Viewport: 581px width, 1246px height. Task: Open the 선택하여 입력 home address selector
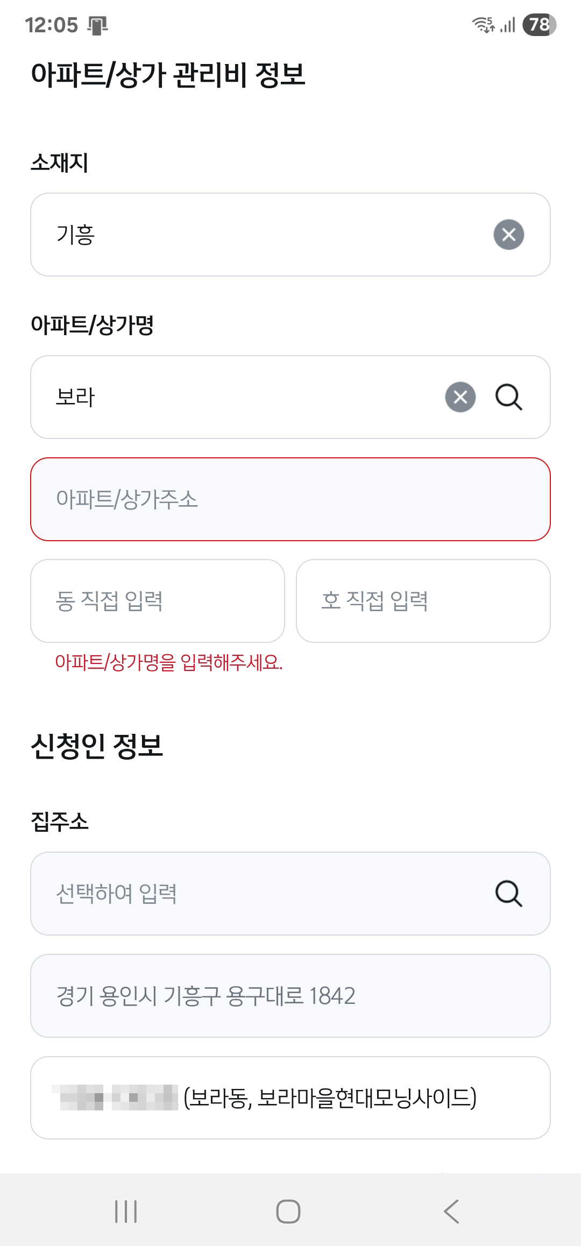(258, 894)
